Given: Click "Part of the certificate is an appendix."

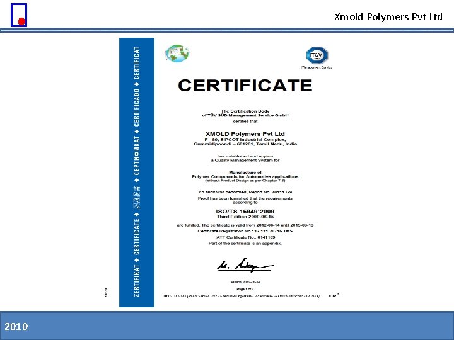Looking at the screenshot, I should (245, 244).
